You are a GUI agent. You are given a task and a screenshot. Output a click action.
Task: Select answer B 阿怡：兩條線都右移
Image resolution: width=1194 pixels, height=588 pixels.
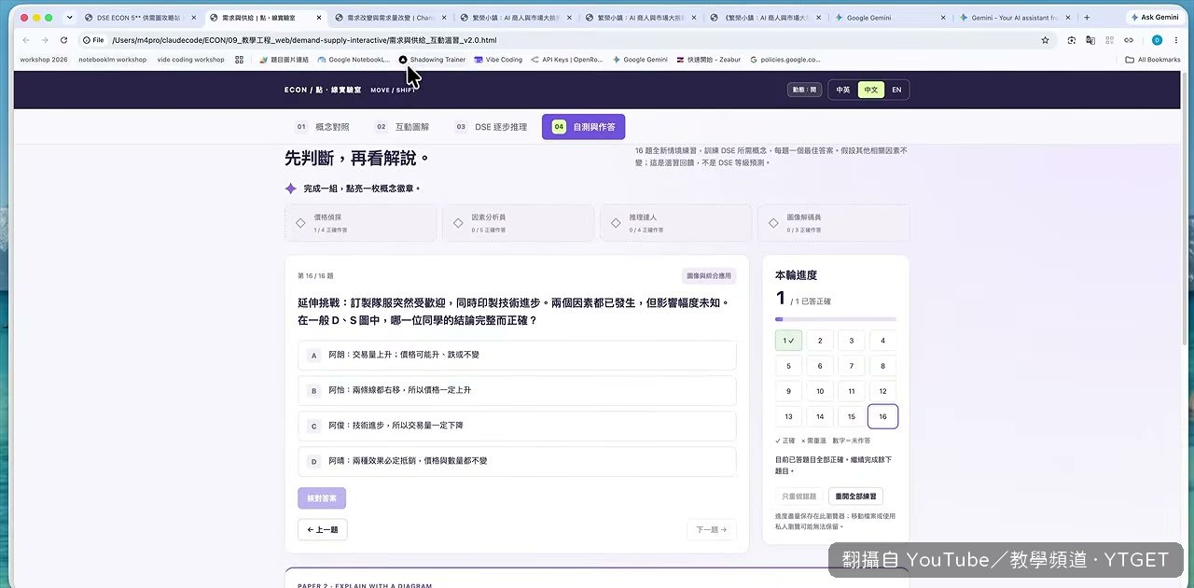coord(517,390)
